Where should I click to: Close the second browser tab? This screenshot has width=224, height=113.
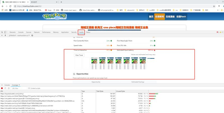[57, 2]
